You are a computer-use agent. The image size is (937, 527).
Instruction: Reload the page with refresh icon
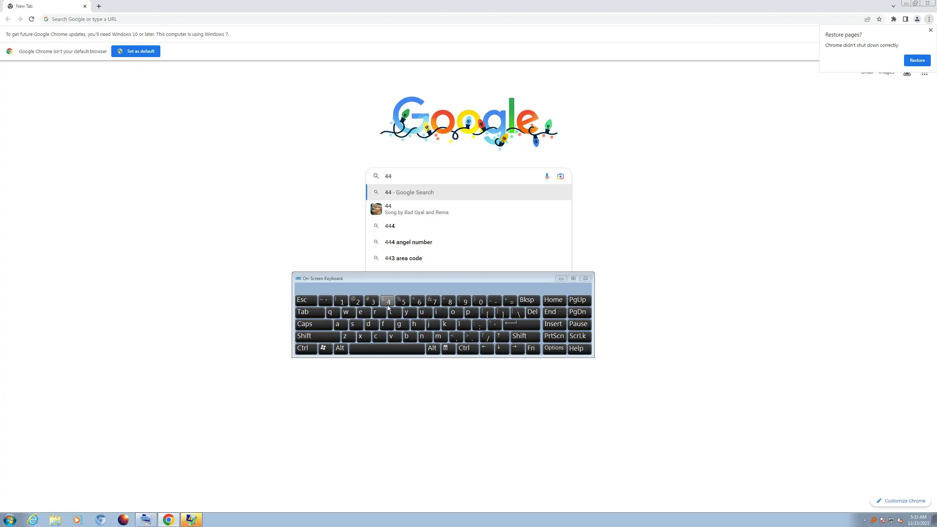31,19
